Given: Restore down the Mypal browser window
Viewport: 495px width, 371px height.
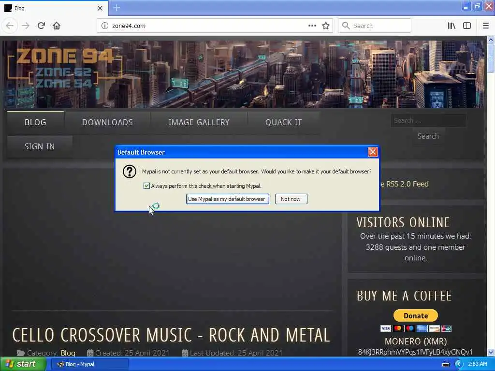Looking at the screenshot, I should click(x=478, y=6).
